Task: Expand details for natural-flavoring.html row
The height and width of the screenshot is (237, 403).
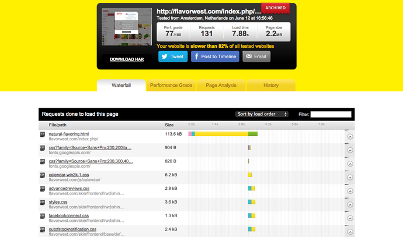Action: (350, 137)
